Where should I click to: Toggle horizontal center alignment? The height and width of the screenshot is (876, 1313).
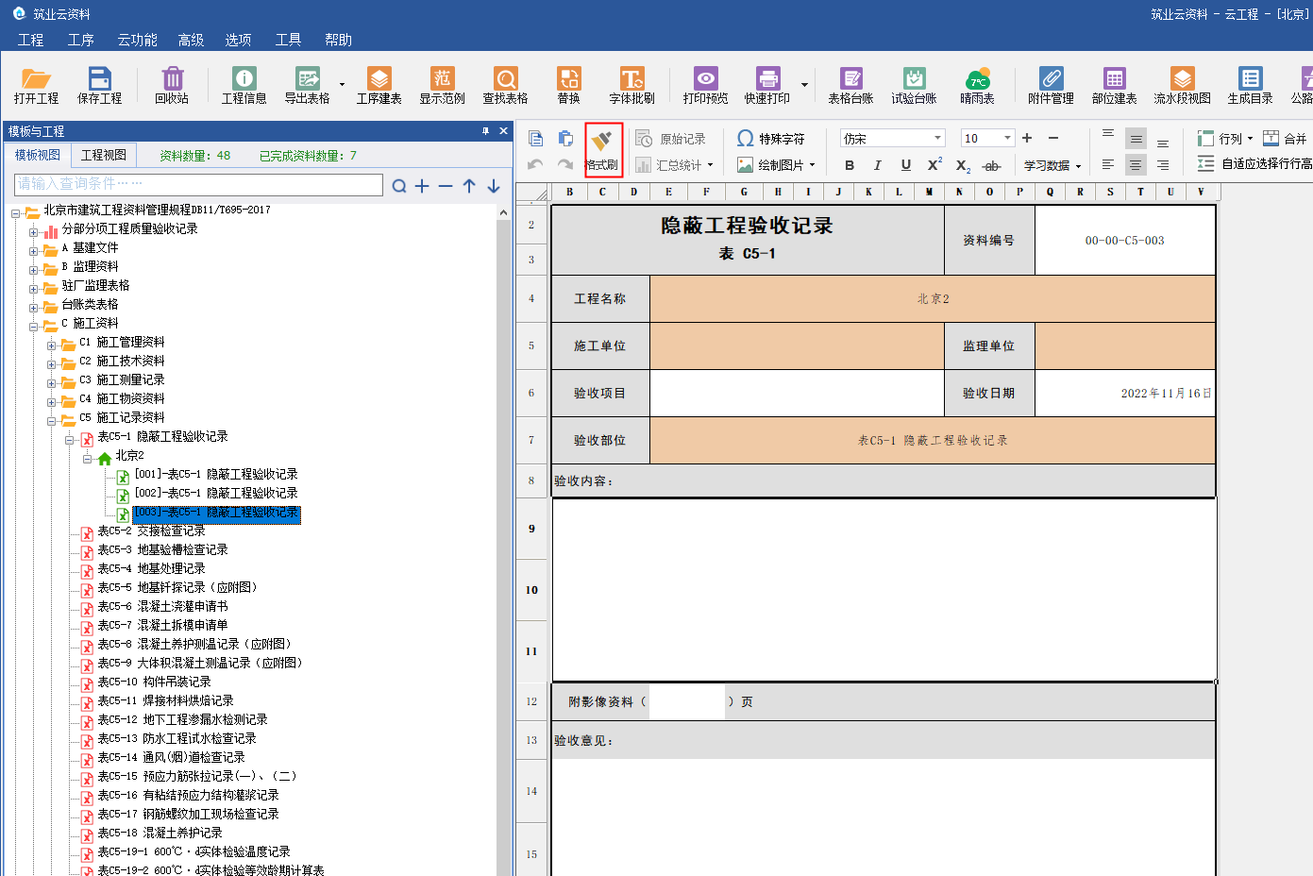pyautogui.click(x=1136, y=165)
